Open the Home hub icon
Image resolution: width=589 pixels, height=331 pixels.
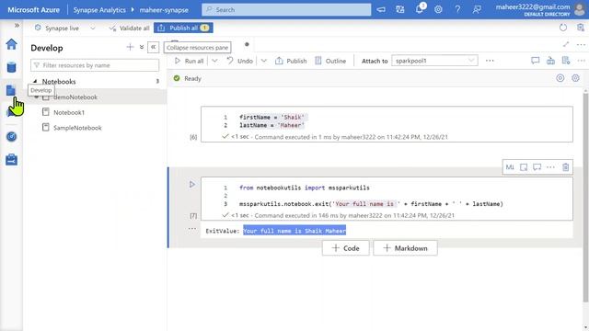click(x=11, y=44)
